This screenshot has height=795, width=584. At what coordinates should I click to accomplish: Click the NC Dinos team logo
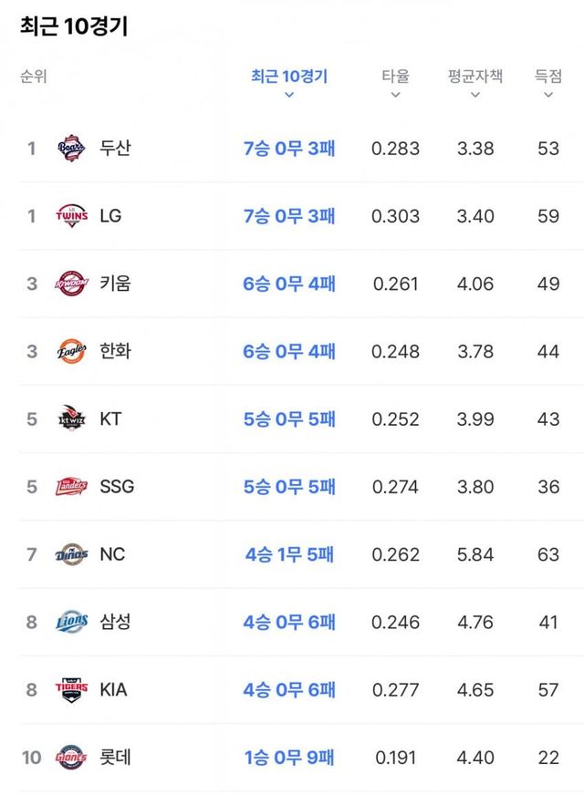click(71, 554)
